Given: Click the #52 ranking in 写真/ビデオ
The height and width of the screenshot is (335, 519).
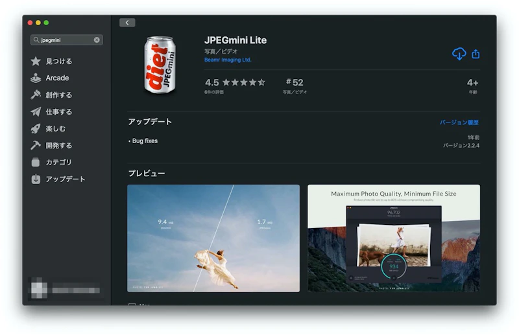Looking at the screenshot, I should pyautogui.click(x=295, y=82).
